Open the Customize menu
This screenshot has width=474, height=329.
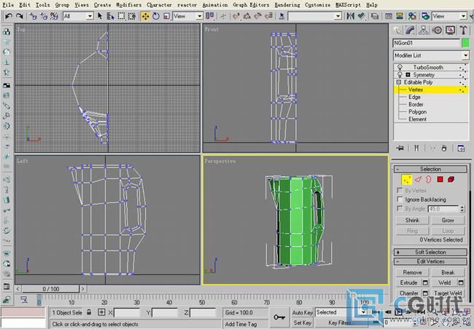317,5
